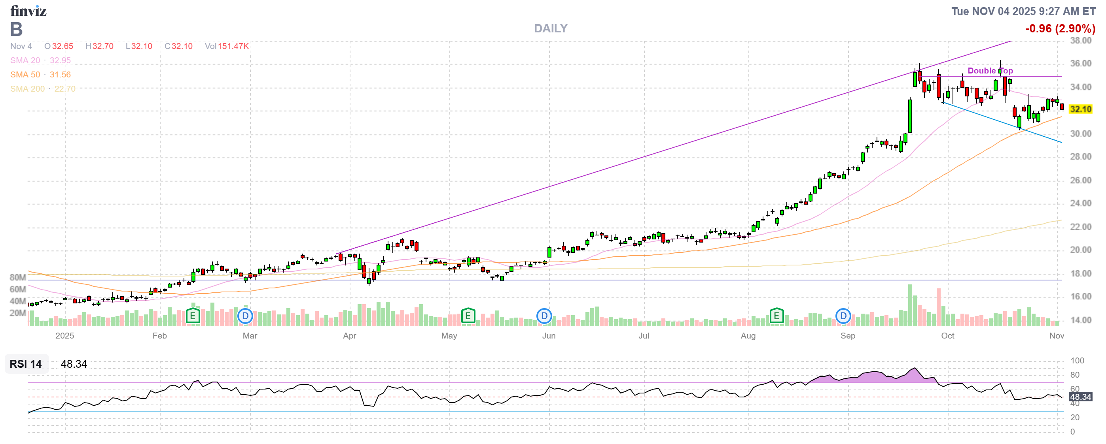Click the RSI 14 indicator label

point(26,364)
